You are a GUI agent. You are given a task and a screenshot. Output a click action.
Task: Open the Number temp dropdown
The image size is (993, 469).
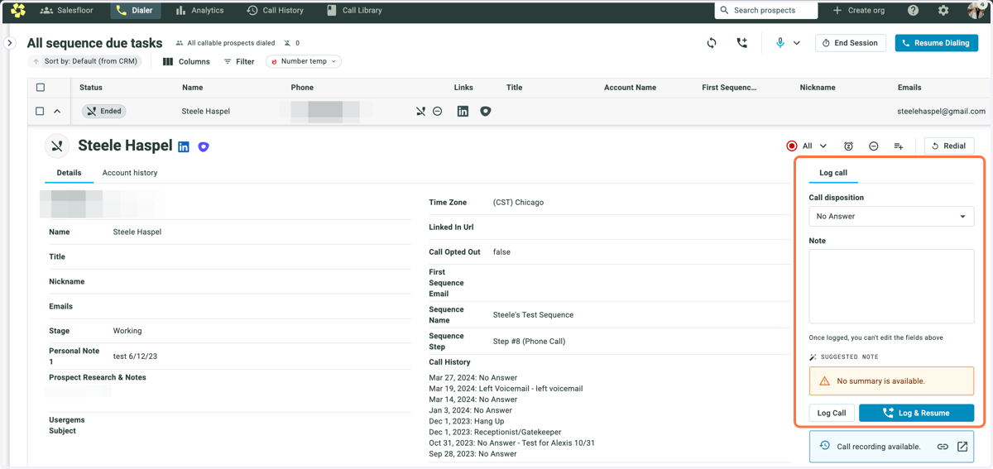pyautogui.click(x=303, y=61)
